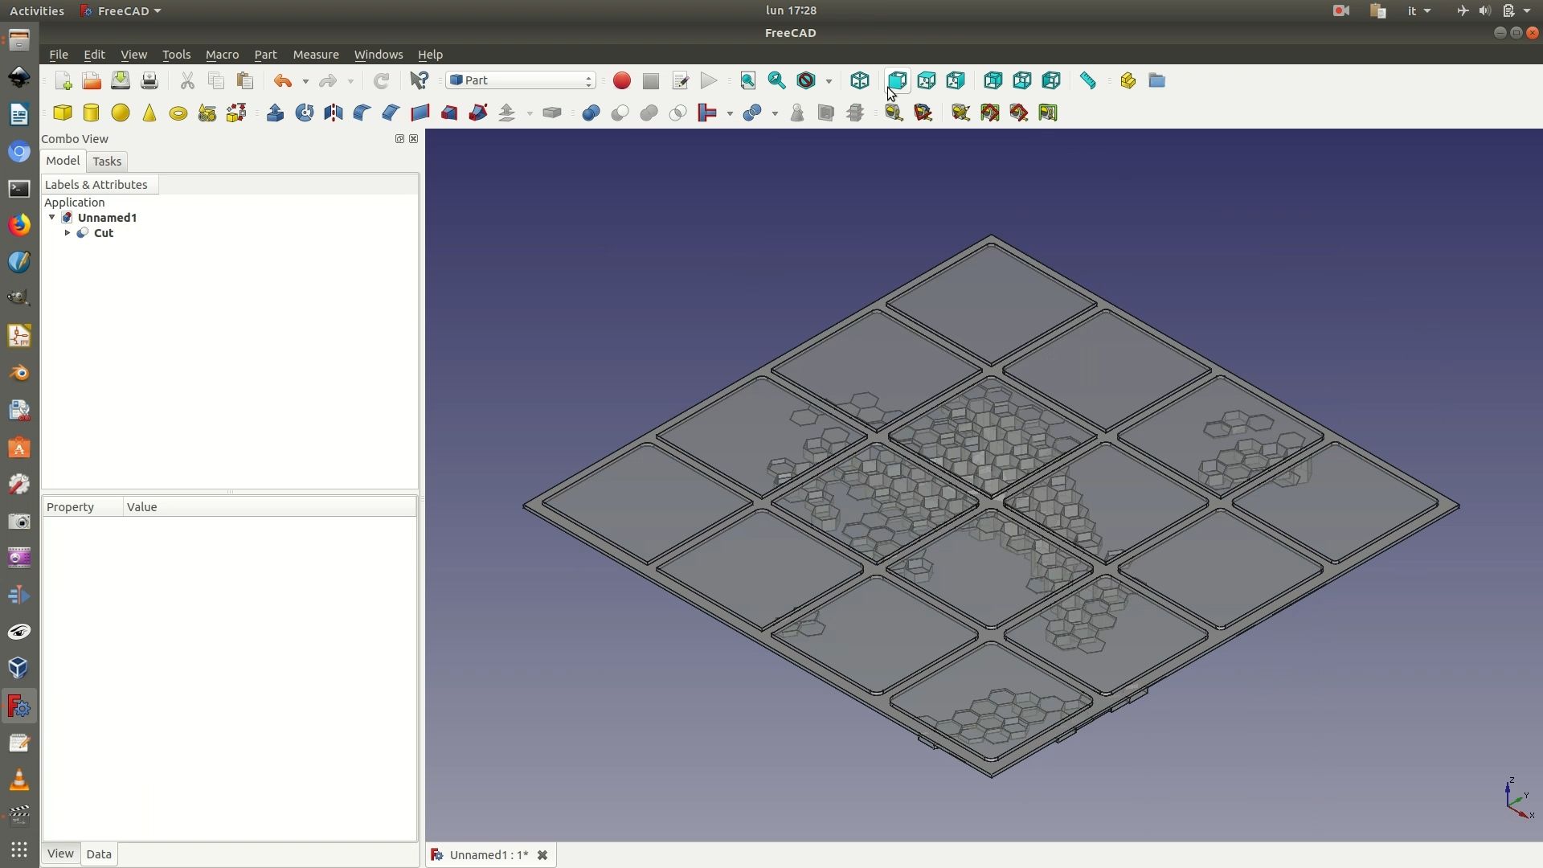Image resolution: width=1543 pixels, height=868 pixels.
Task: Switch to the Data property tab
Action: (99, 854)
